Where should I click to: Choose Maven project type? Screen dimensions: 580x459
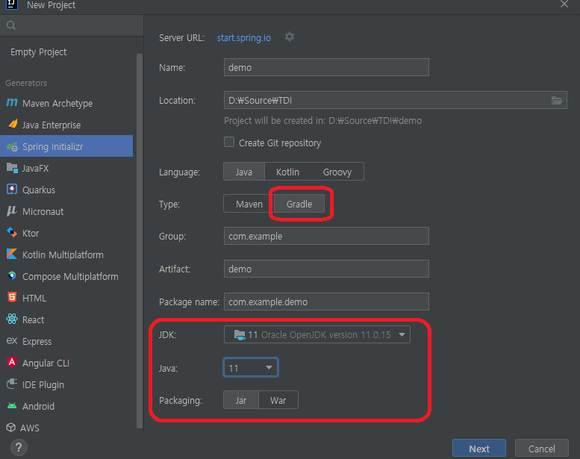point(249,204)
